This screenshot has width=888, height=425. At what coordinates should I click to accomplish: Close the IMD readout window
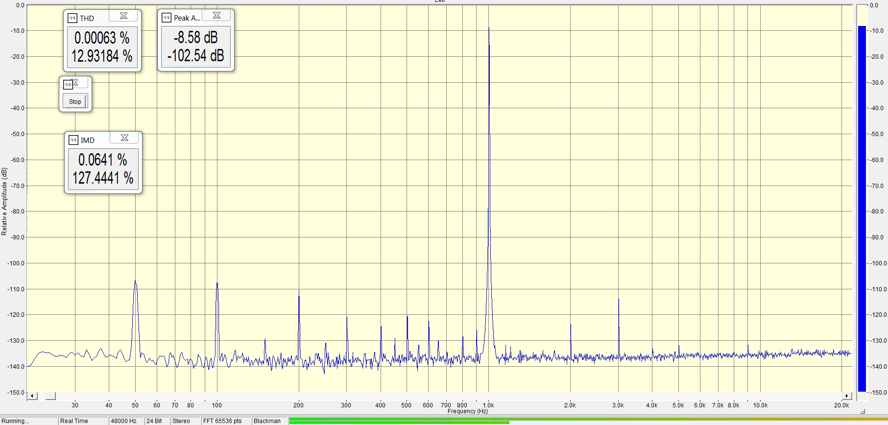[x=125, y=138]
